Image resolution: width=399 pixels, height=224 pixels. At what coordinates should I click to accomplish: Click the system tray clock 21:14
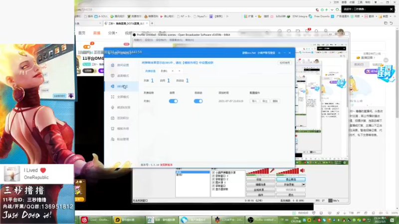380,220
